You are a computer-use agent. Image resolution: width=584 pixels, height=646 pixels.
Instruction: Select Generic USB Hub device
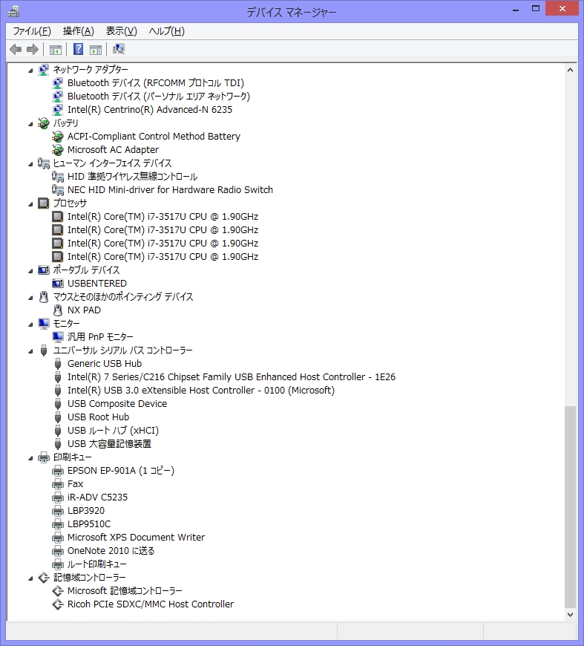(105, 364)
